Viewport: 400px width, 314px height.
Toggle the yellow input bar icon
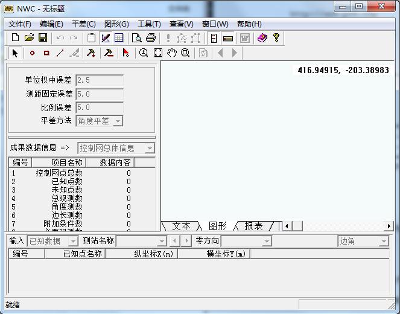(x=228, y=38)
